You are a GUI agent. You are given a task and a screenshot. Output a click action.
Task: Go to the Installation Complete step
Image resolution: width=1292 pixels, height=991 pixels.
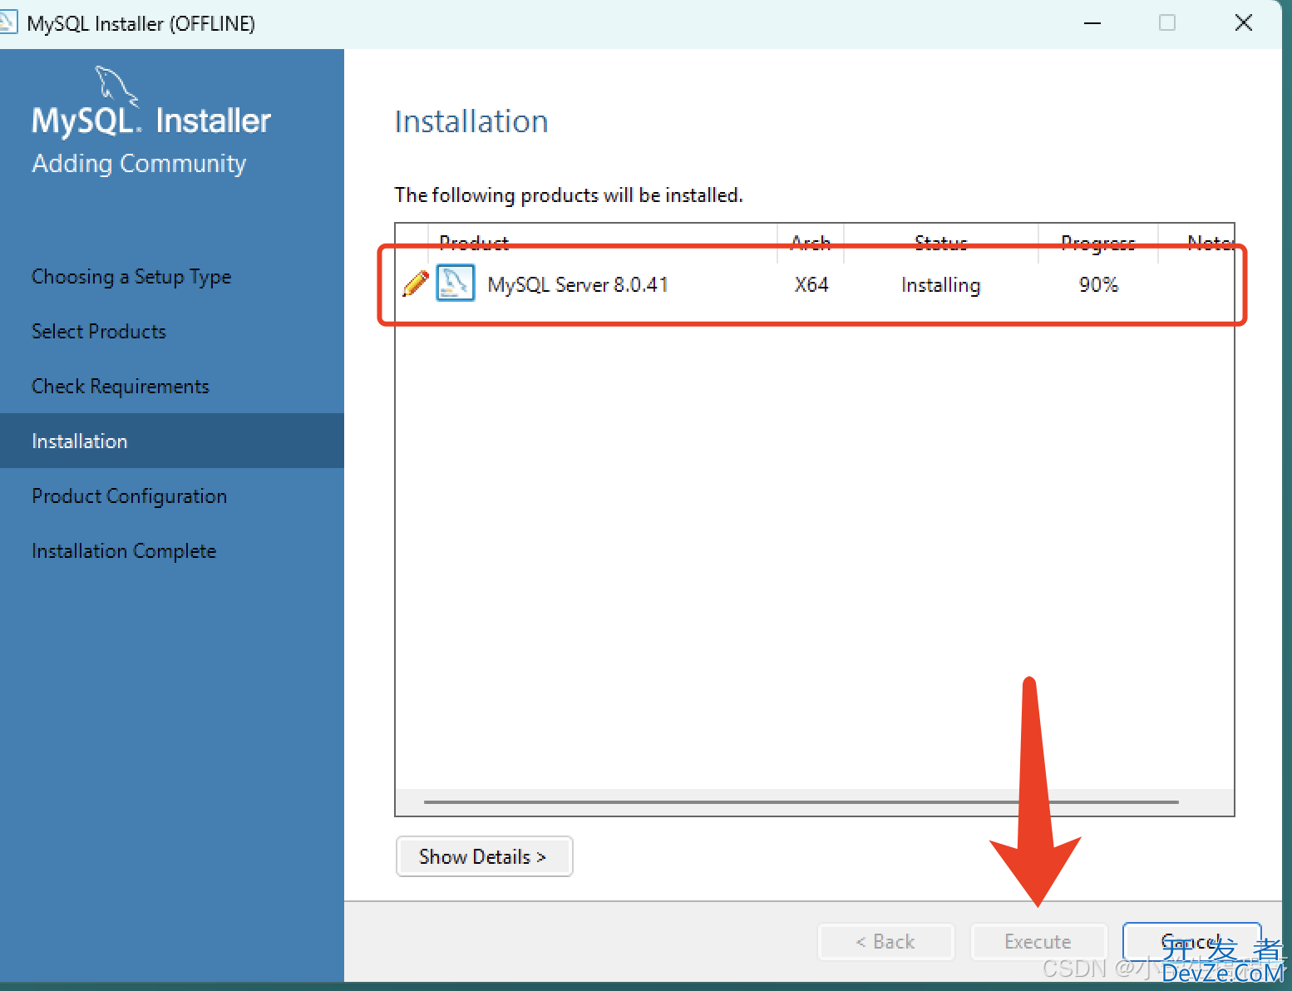point(124,551)
